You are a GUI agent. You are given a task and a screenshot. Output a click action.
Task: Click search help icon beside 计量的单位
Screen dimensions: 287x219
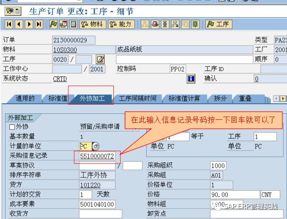click(95, 146)
